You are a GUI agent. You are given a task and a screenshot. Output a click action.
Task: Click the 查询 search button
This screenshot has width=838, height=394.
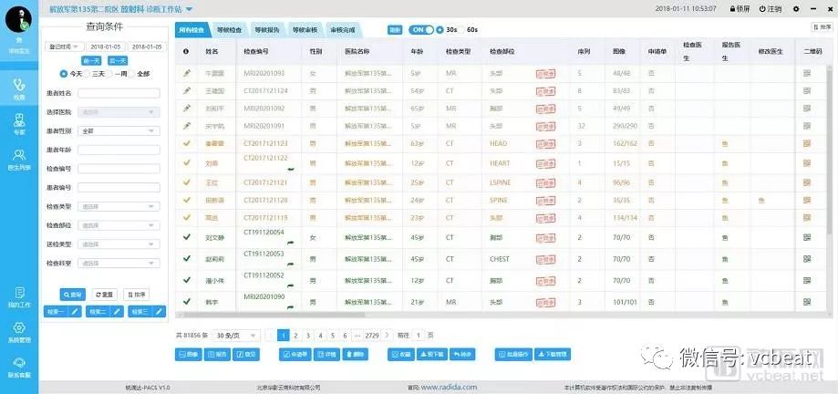pos(72,295)
